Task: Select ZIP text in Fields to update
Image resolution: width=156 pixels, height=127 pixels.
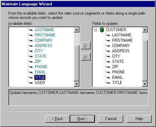Action: coord(115,67)
